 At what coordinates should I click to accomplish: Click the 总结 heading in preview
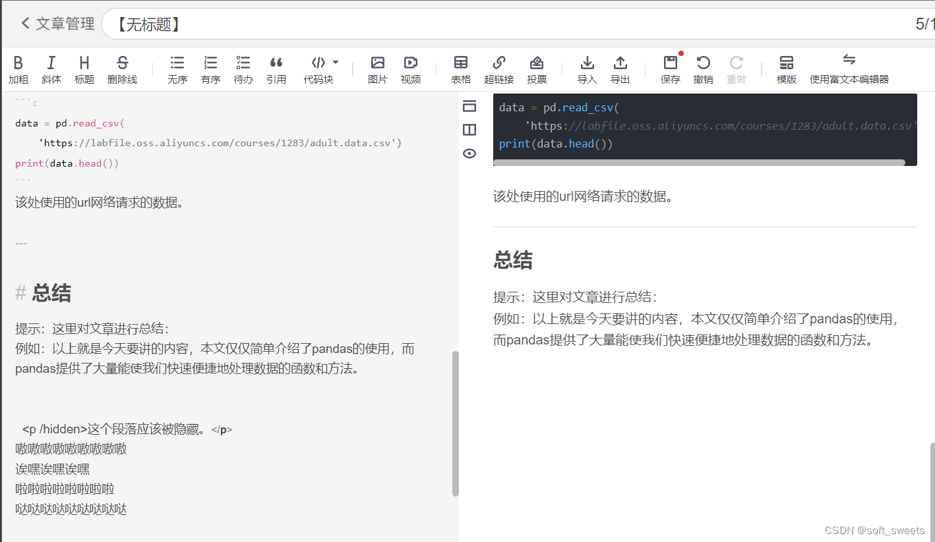tap(513, 260)
